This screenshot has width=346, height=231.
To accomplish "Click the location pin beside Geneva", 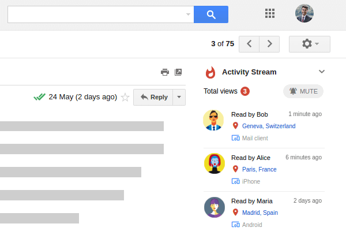I will [x=235, y=126].
